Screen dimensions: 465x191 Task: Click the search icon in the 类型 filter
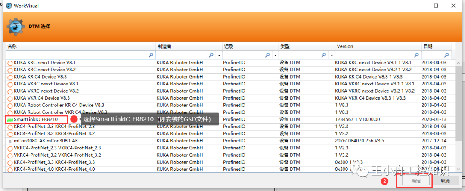(x=324, y=55)
